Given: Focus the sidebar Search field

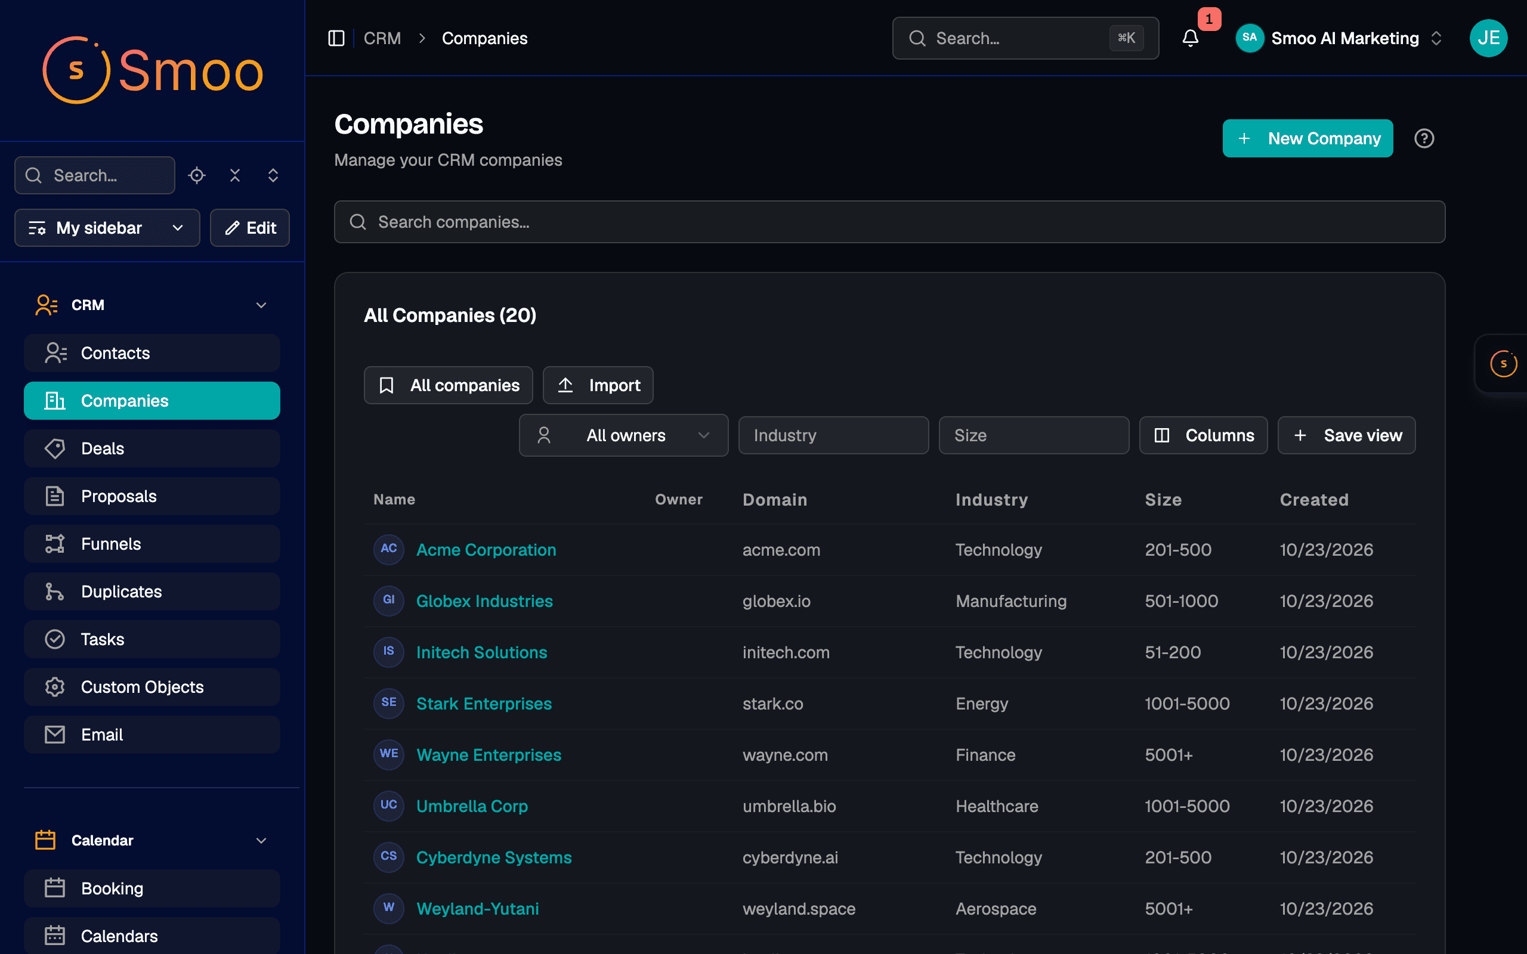Looking at the screenshot, I should click(x=95, y=175).
